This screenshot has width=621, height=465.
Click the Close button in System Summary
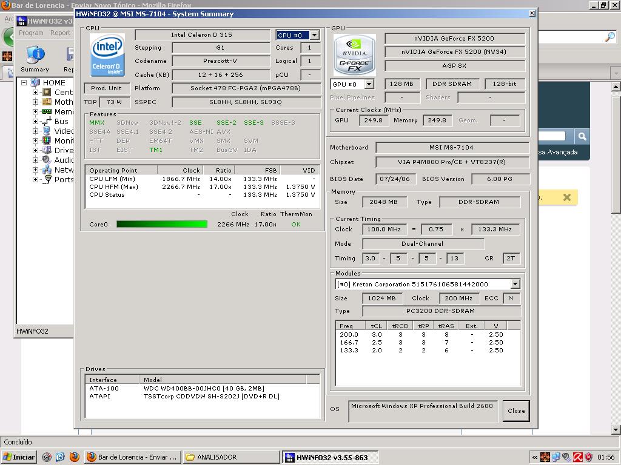[516, 411]
